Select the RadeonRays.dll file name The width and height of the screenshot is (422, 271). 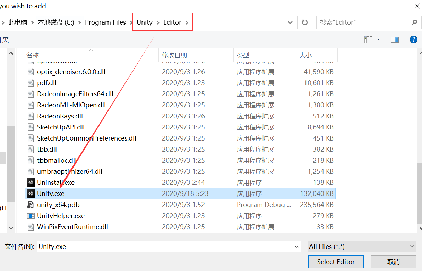tap(60, 116)
